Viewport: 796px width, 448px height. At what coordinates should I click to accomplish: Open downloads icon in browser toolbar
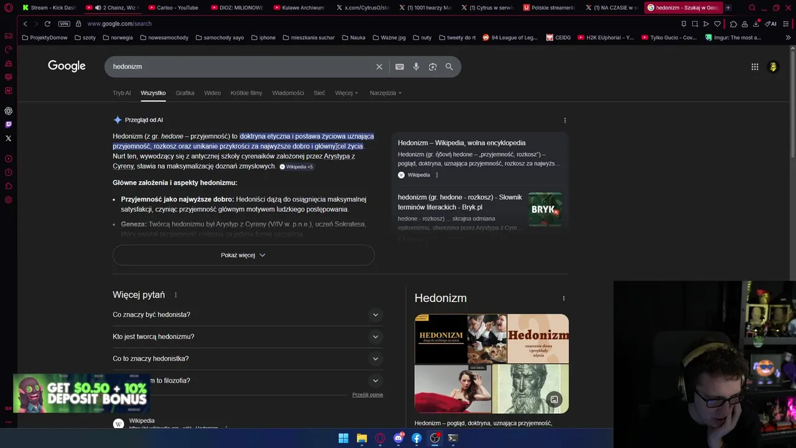(x=756, y=24)
